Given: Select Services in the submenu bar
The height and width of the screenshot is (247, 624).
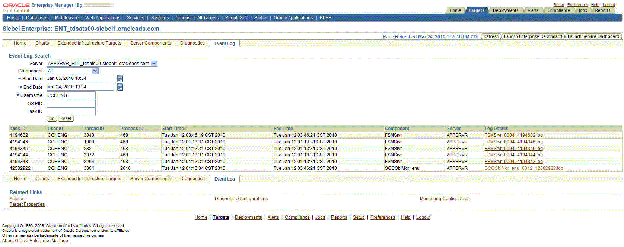Looking at the screenshot, I should (136, 18).
